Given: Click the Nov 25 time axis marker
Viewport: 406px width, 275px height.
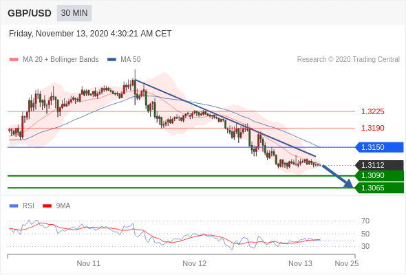Looking at the screenshot, I should pyautogui.click(x=347, y=263).
